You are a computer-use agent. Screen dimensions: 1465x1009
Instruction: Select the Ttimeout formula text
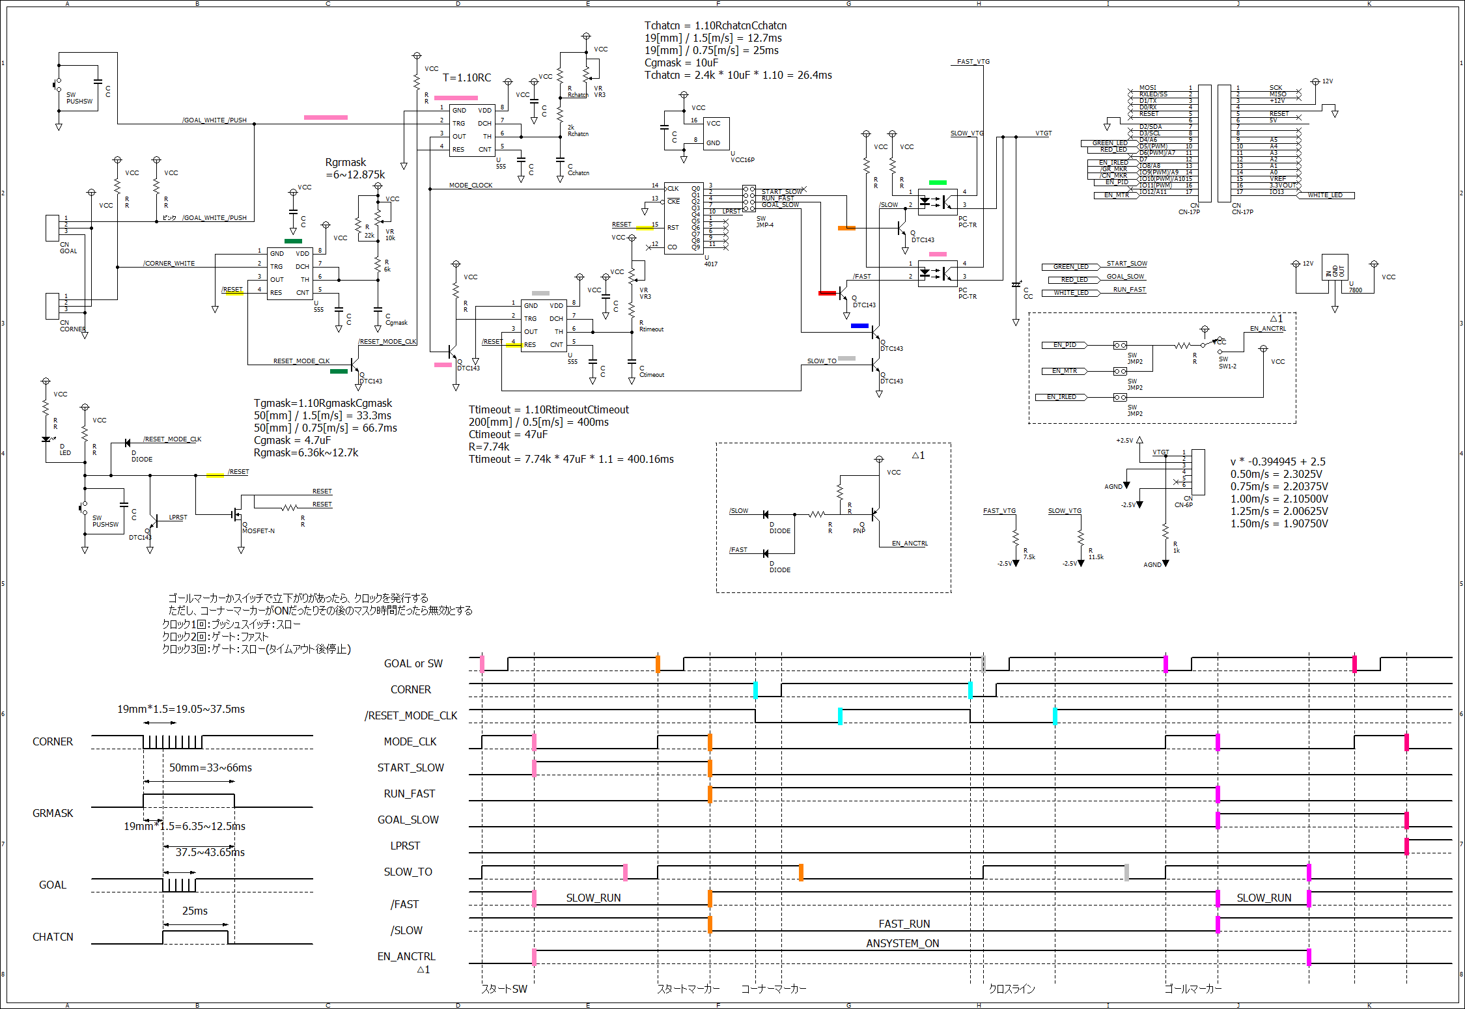[x=548, y=409]
